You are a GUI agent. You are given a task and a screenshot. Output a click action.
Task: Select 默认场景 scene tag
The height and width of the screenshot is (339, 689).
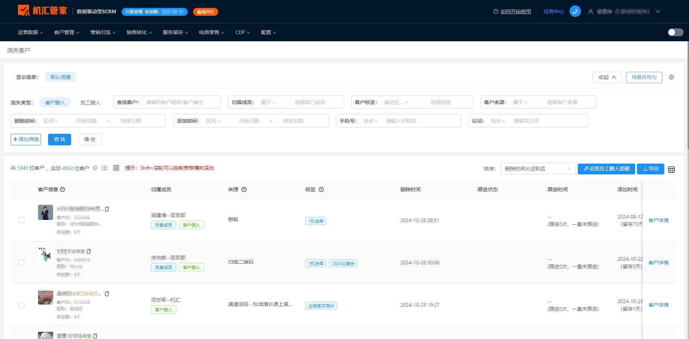pyautogui.click(x=61, y=77)
